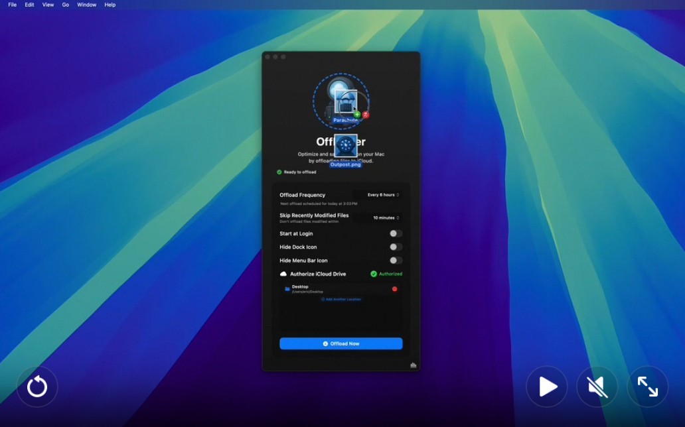The width and height of the screenshot is (685, 427).
Task: Click the Outpost.png file name label
Action: pos(346,164)
